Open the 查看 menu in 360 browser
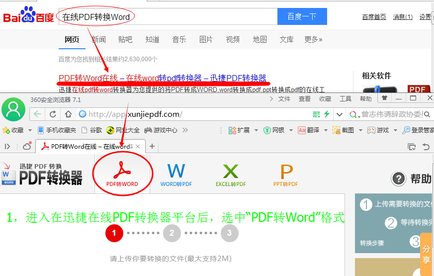434x276 pixels. coord(304,99)
